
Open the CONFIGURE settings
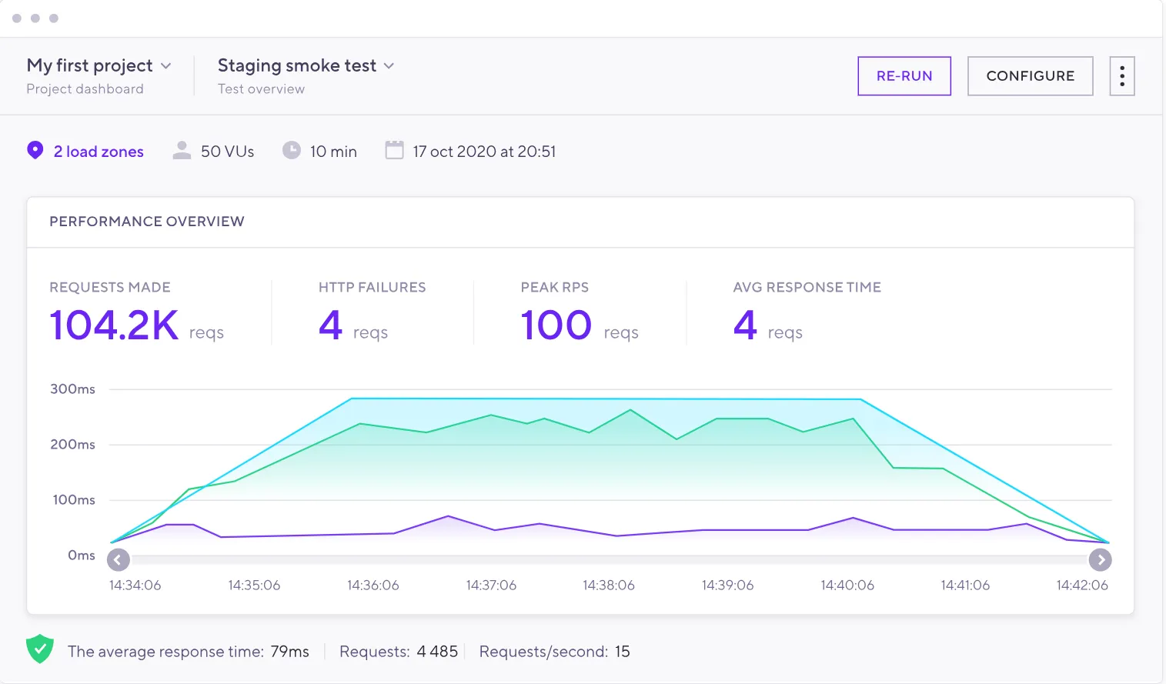pos(1030,76)
